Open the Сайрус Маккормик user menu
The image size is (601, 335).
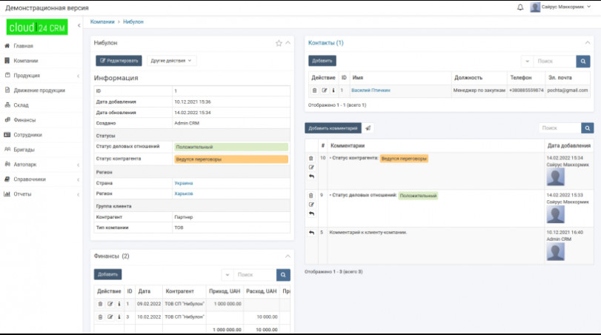pyautogui.click(x=562, y=7)
